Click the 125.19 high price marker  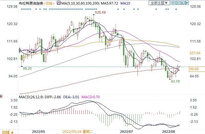pyautogui.click(x=101, y=13)
